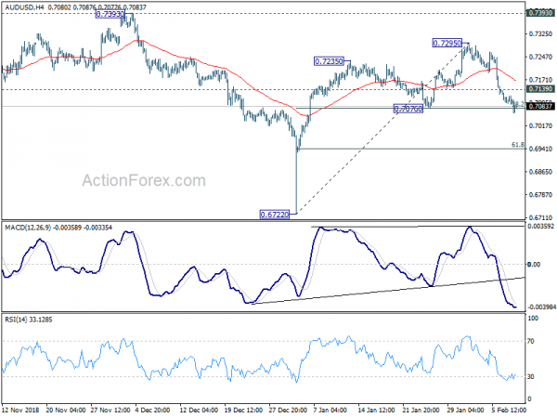Click the 0.73930 high price label on the chart
This screenshot has height=418, width=557.
tap(110, 14)
